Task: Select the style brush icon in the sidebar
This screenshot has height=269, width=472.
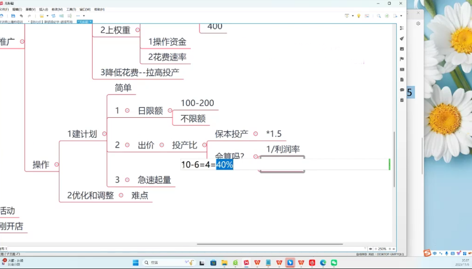Action: (402, 38)
